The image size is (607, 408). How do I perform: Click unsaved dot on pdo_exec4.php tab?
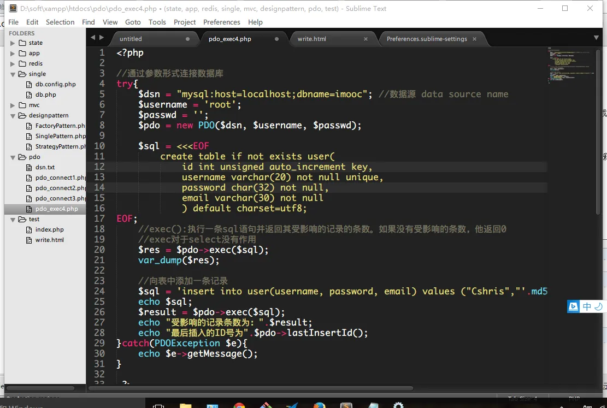pos(277,39)
